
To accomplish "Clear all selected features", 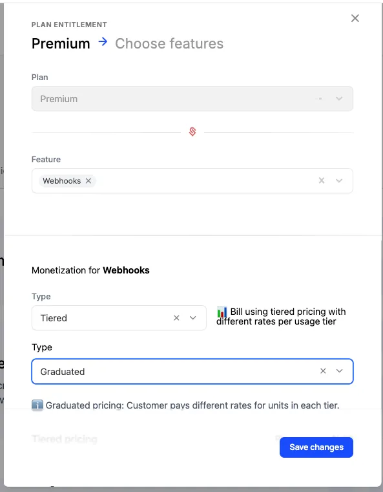I will coord(322,180).
